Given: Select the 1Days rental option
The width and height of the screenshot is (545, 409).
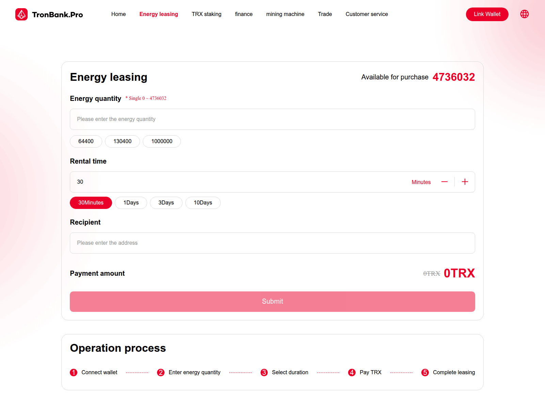Looking at the screenshot, I should click(x=131, y=202).
